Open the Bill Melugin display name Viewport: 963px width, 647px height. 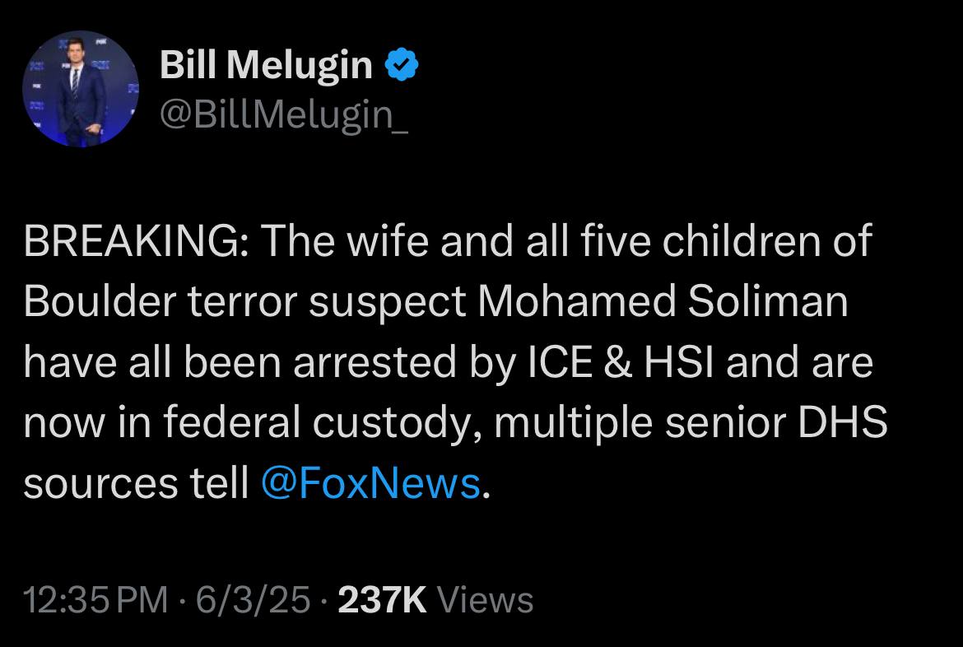click(x=266, y=65)
